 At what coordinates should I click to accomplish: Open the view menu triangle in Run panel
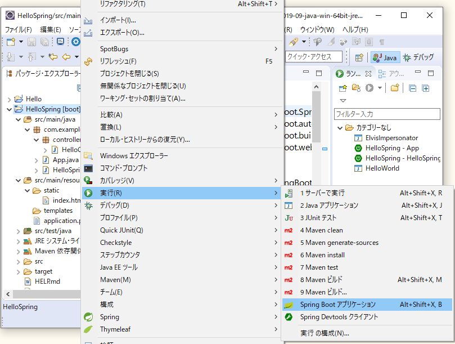point(343,101)
